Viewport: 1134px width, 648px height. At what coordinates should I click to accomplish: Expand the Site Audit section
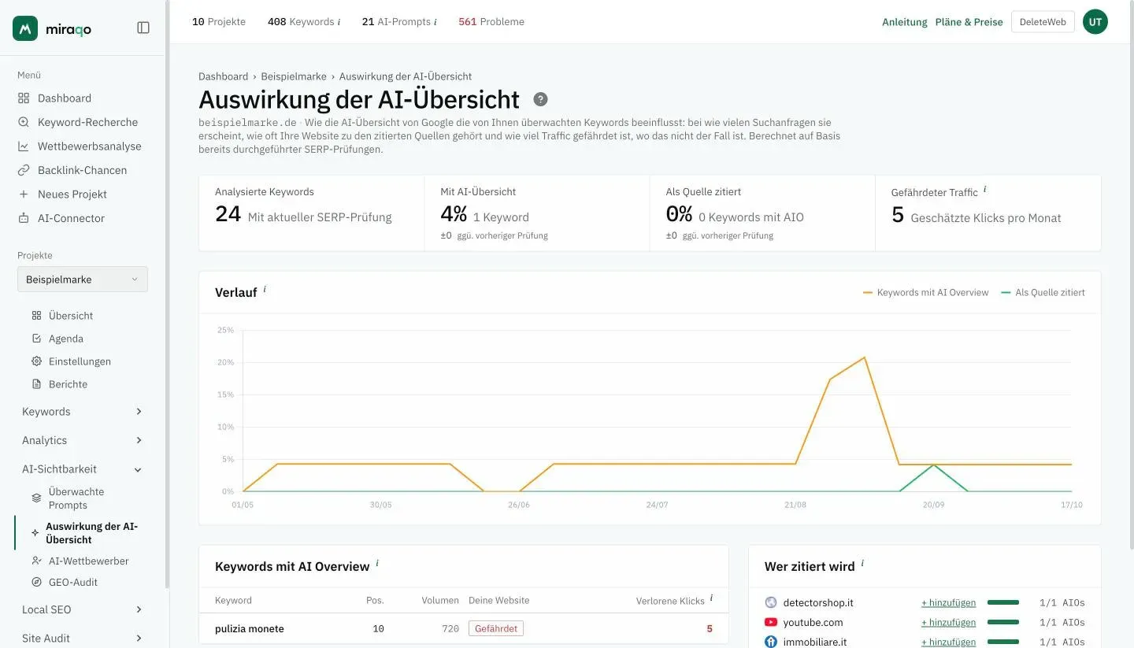tap(83, 639)
